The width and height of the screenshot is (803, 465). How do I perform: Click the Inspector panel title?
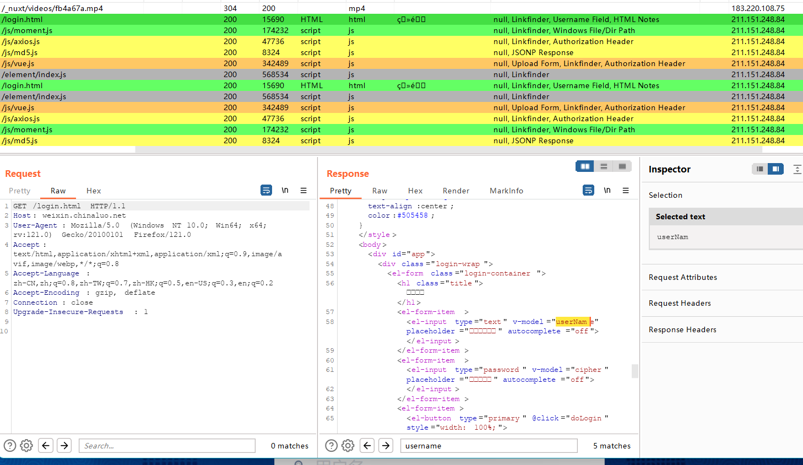[x=669, y=169]
